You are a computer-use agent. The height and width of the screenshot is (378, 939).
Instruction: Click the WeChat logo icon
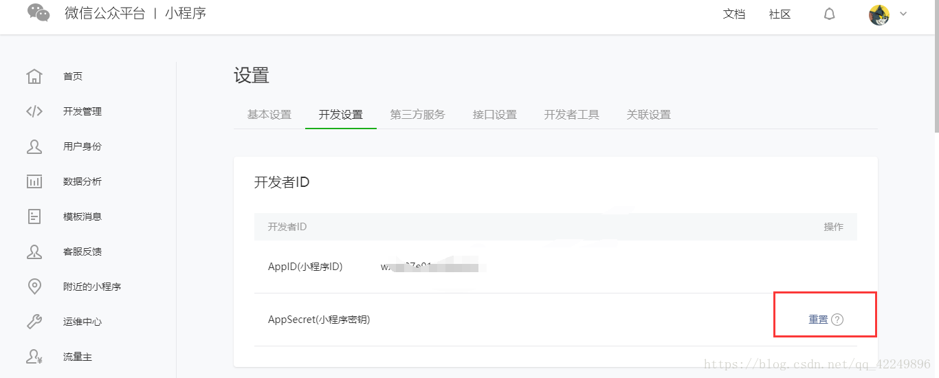pos(38,13)
